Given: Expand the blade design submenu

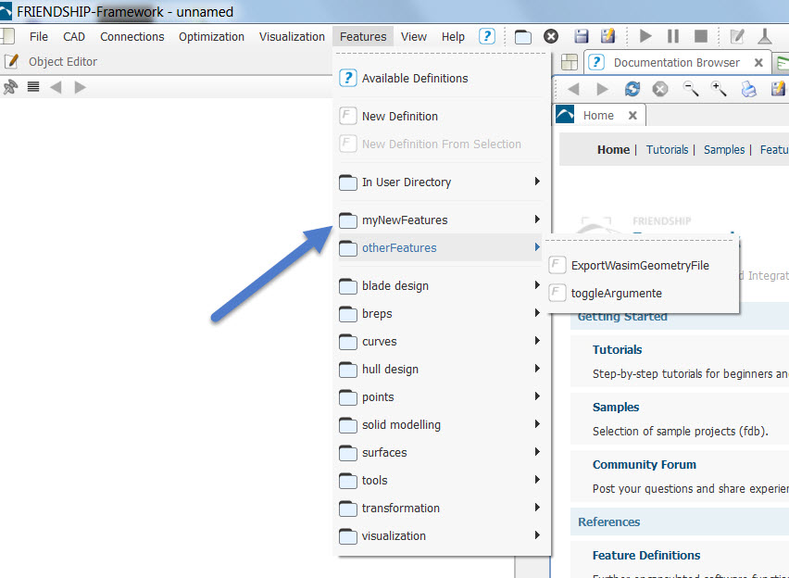Looking at the screenshot, I should tap(441, 285).
